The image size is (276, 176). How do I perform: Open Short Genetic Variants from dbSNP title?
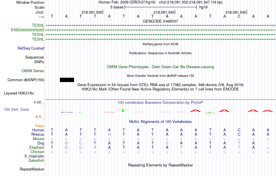pyautogui.click(x=160, y=76)
